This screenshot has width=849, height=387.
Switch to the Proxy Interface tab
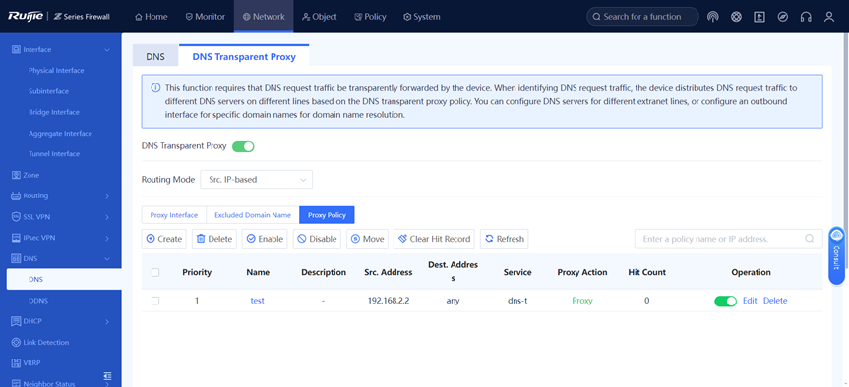click(x=174, y=215)
